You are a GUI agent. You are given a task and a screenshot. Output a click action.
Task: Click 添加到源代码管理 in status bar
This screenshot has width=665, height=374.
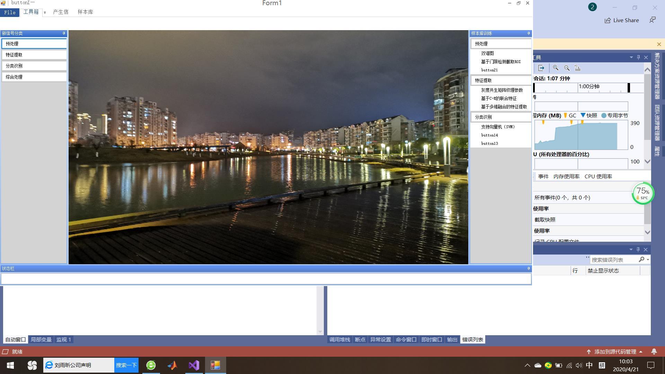tap(615, 352)
